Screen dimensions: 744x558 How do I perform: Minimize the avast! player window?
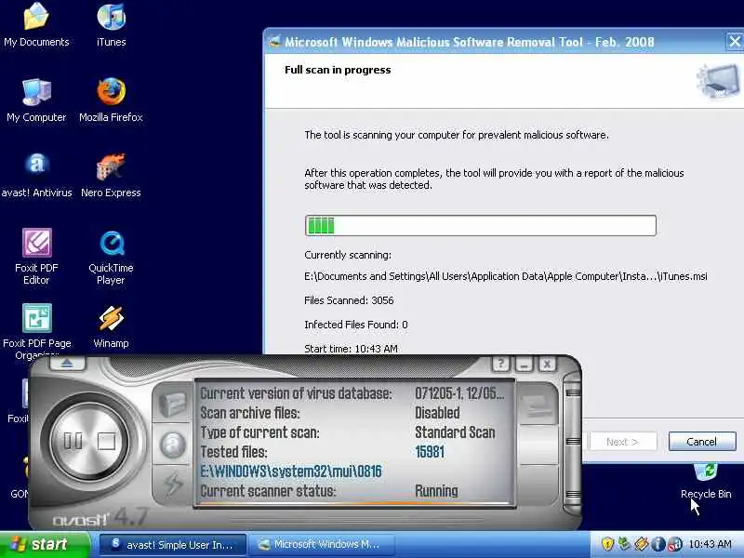pyautogui.click(x=524, y=364)
